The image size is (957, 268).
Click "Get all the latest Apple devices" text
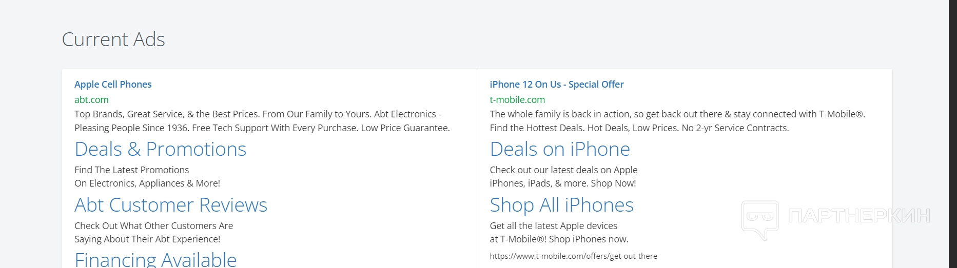click(553, 225)
